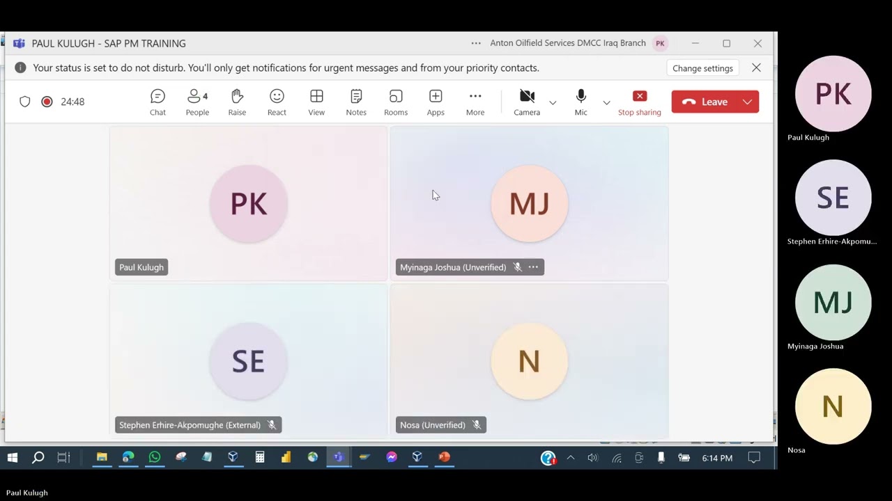This screenshot has width=892, height=501.
Task: Open Windows taskbar search
Action: (38, 457)
